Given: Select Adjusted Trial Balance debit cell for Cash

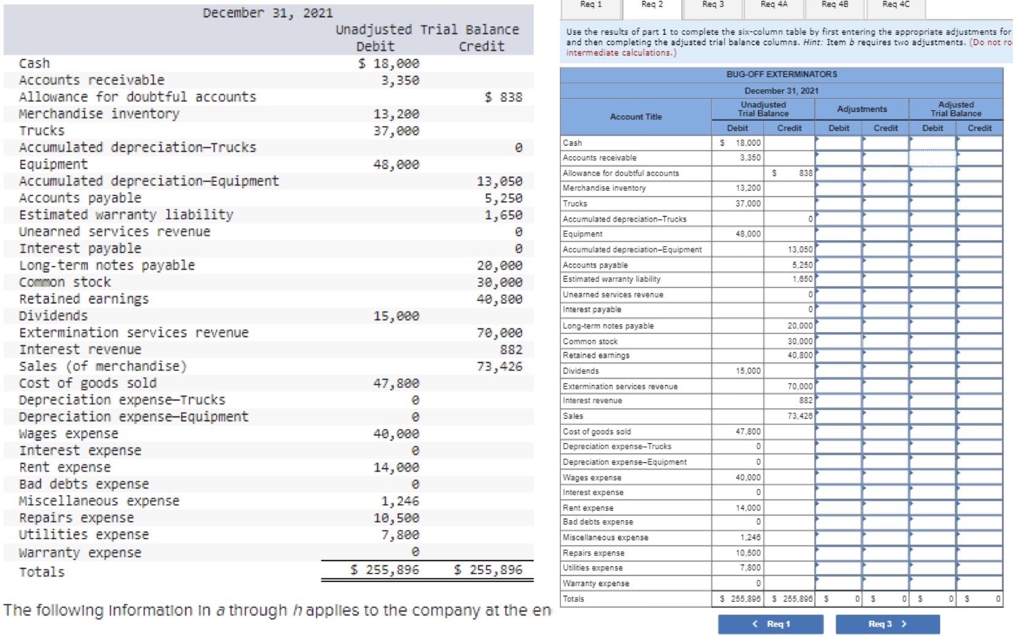Looking at the screenshot, I should tap(933, 143).
